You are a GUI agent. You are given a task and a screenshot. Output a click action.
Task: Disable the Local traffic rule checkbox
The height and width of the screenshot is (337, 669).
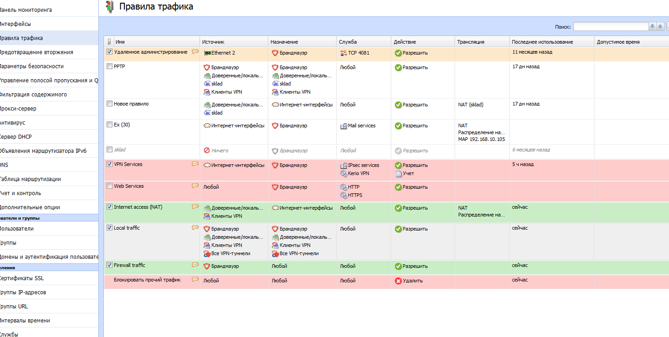109,228
